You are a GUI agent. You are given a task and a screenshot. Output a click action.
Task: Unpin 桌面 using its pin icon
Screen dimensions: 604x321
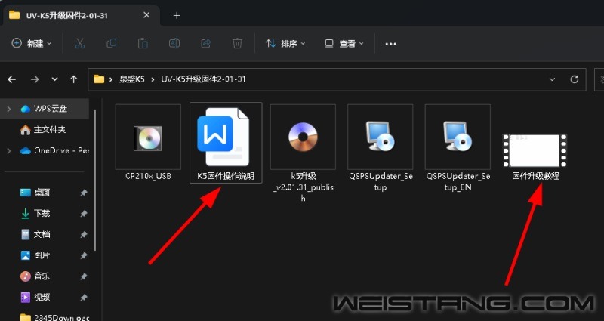point(83,193)
